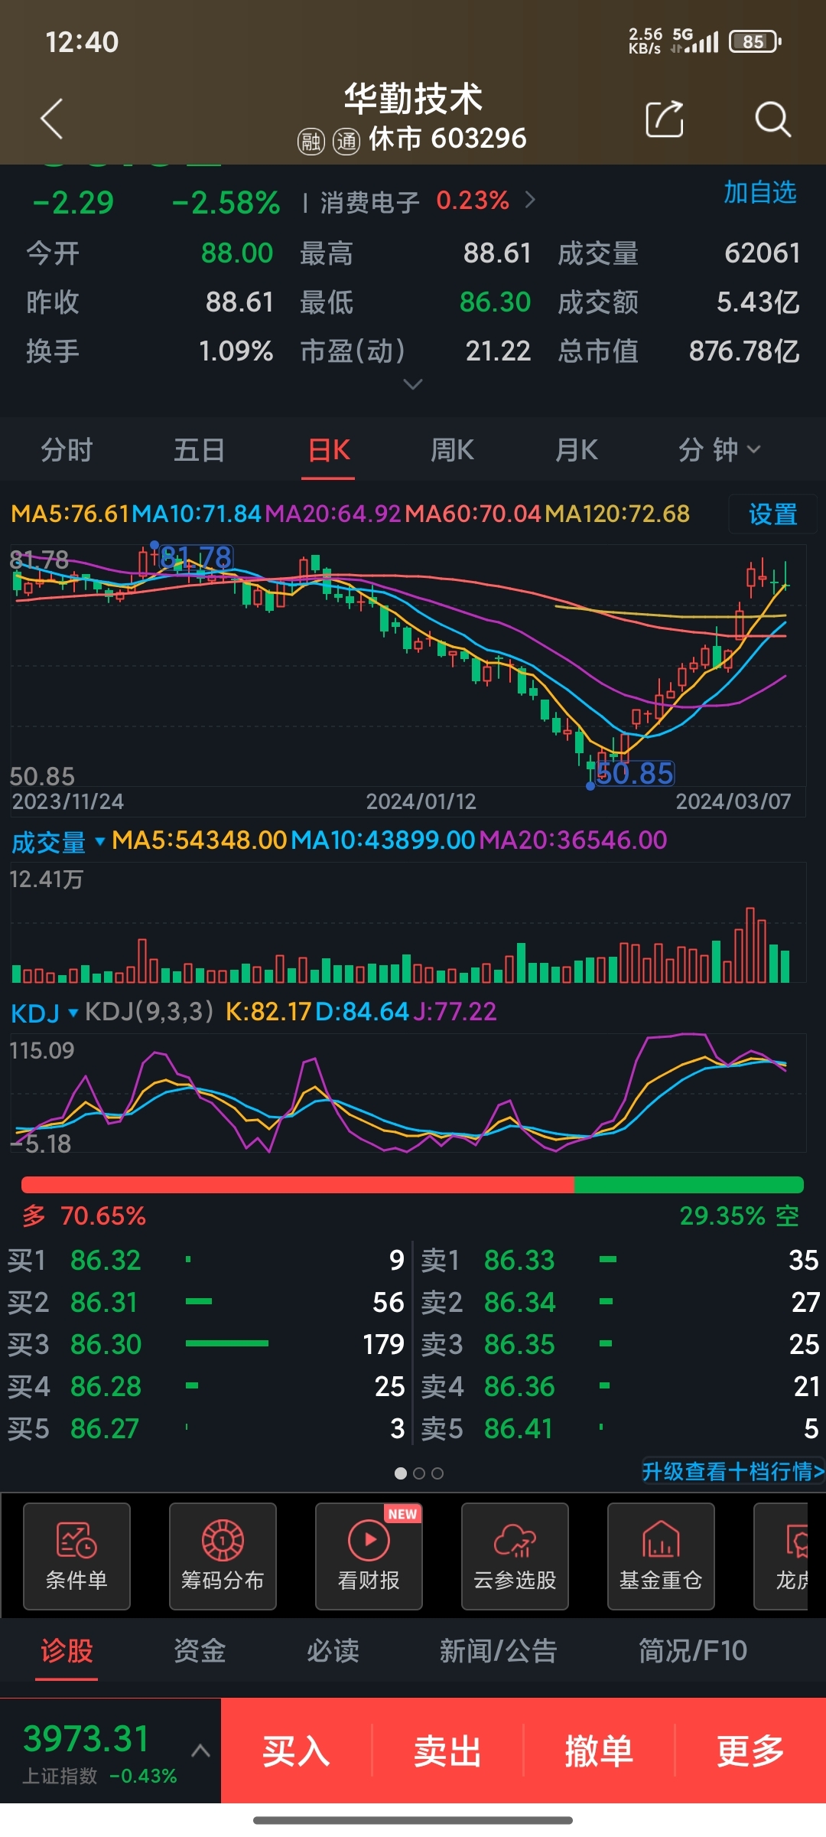Open the 筹码分布 icon tile

click(x=223, y=1556)
